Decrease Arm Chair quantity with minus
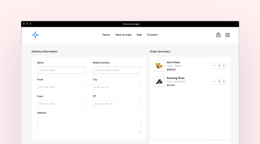 pyautogui.click(x=214, y=66)
